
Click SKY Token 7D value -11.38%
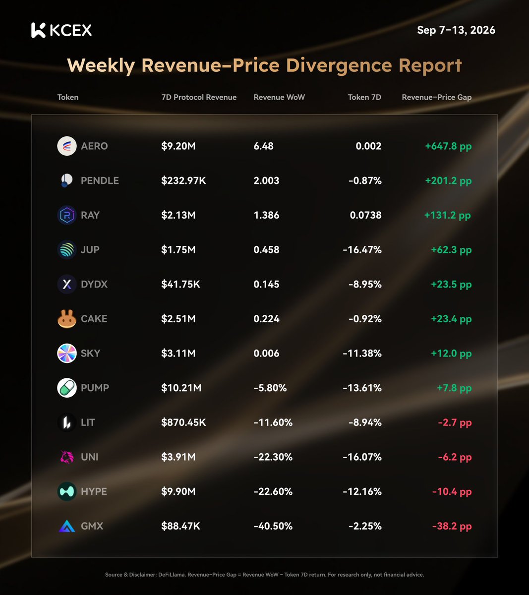coord(362,353)
